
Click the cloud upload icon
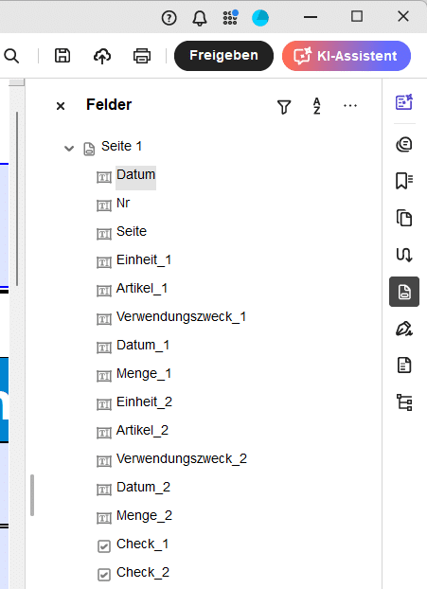(x=102, y=56)
